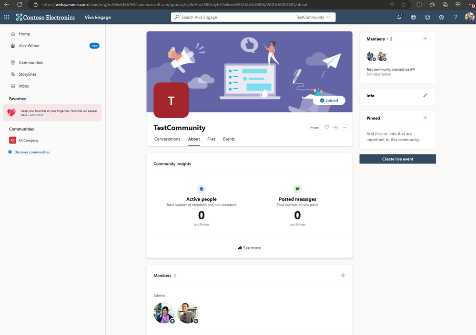Toggle the Joined membership button
476x335 pixels.
click(x=329, y=101)
